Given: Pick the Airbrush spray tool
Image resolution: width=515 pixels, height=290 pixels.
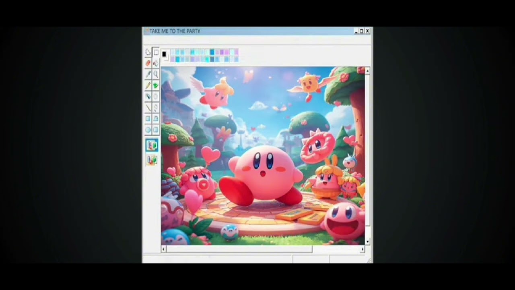Looking at the screenshot, I should 148,96.
